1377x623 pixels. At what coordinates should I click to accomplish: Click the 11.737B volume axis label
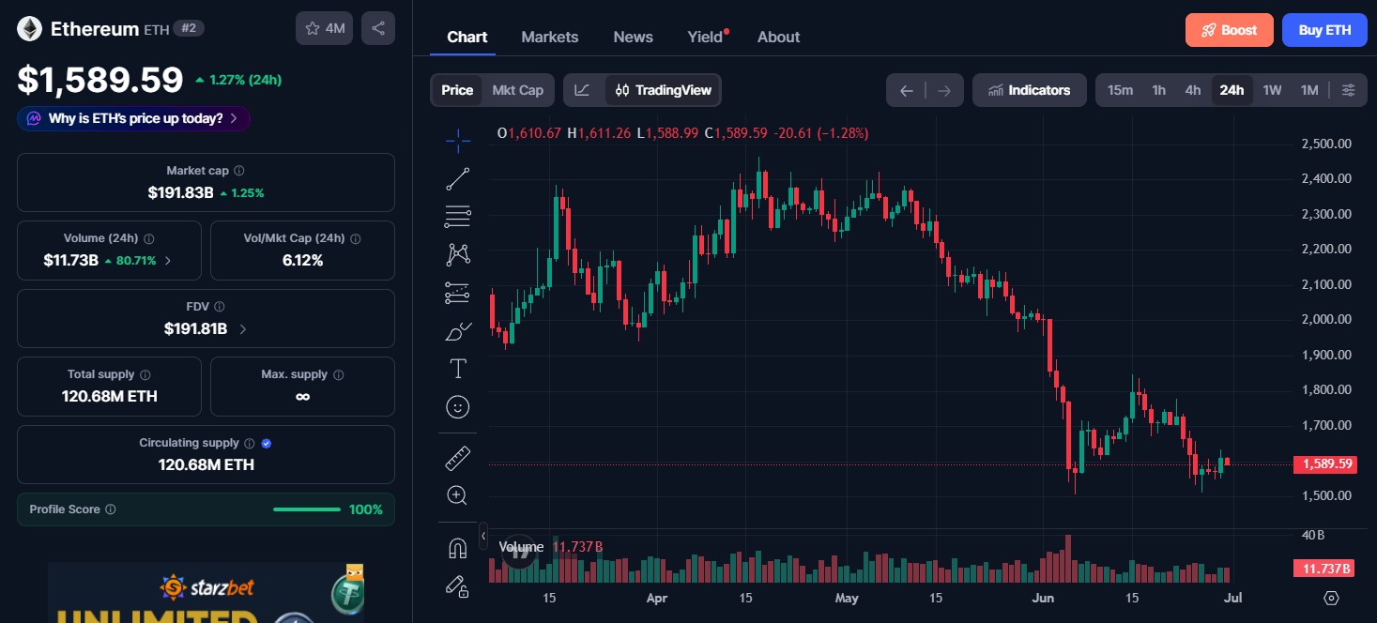click(x=1324, y=569)
